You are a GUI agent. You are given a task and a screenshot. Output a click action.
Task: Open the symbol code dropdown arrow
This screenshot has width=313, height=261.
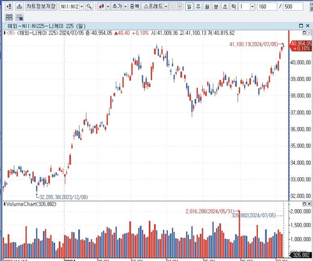click(82, 7)
